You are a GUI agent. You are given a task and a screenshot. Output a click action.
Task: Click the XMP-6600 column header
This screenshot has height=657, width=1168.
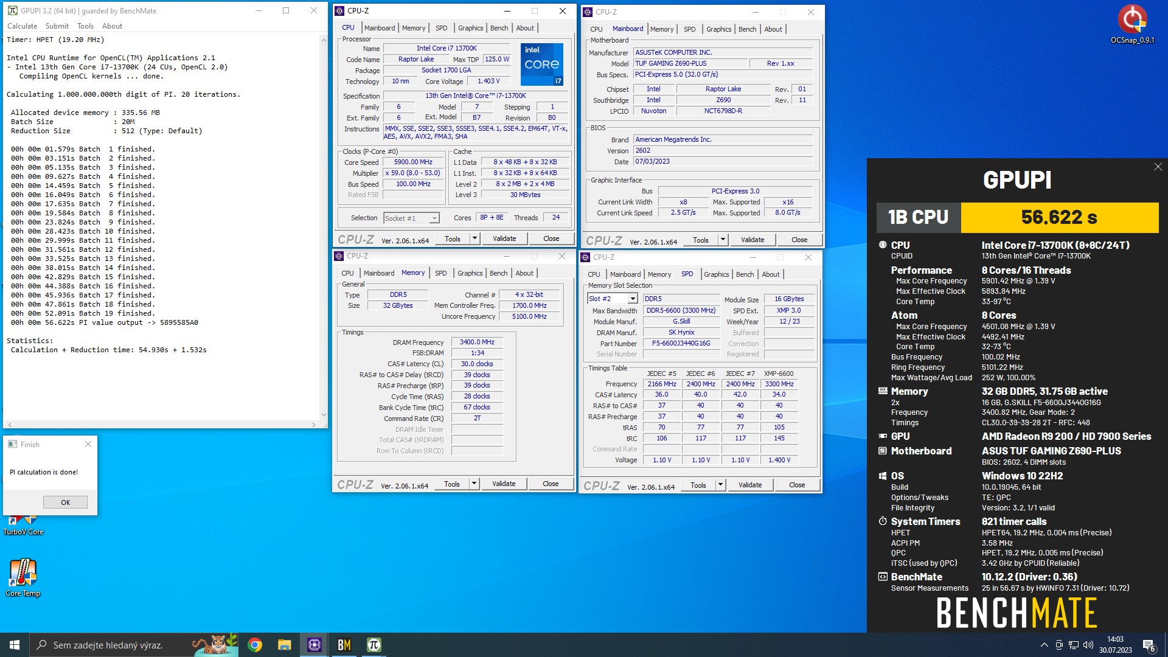point(779,374)
